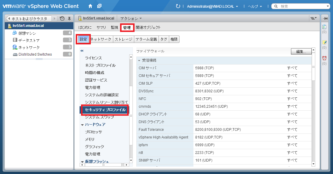333x174 pixels.
Task: Select the CIM サーバ firewall row
Action: (224, 68)
